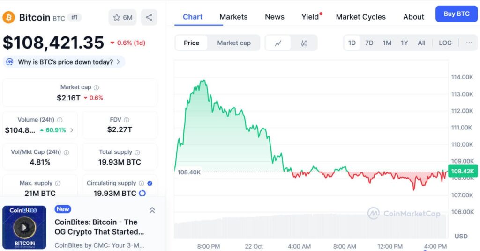Click the Total supply info icon
The height and width of the screenshot is (251, 480).
[136, 152]
